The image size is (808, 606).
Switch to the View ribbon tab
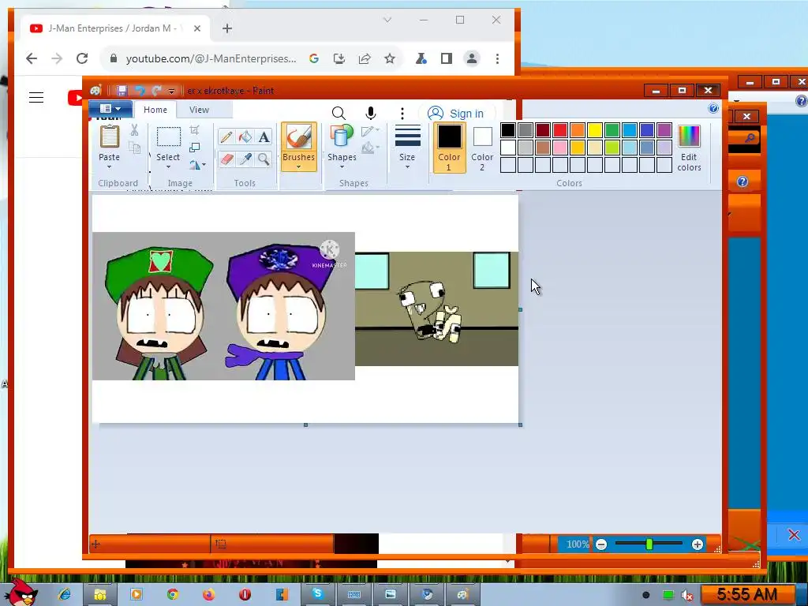[x=199, y=110]
